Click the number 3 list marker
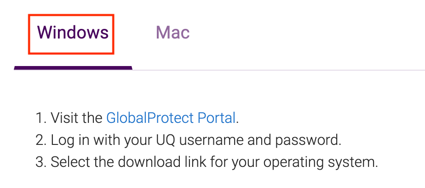The width and height of the screenshot is (425, 188). [41, 162]
